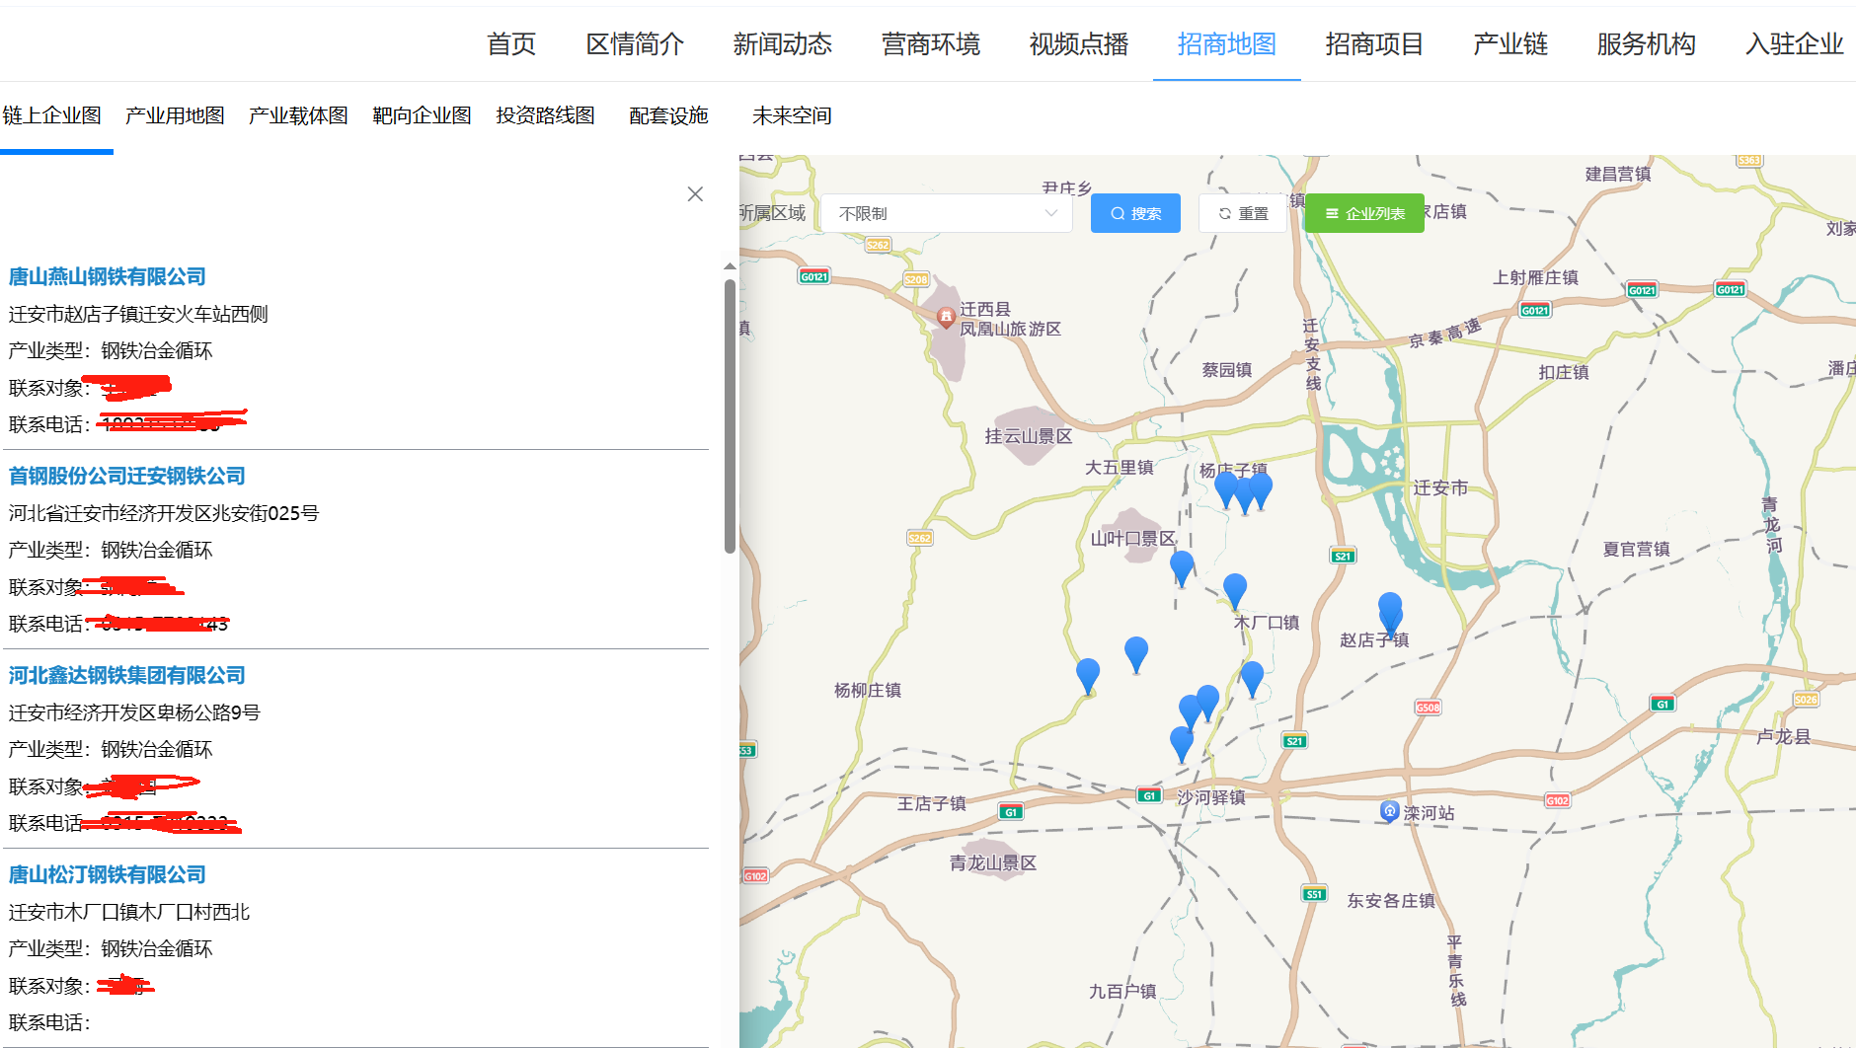
Task: Click S21 road shield south of 迁安市
Action: click(1343, 556)
